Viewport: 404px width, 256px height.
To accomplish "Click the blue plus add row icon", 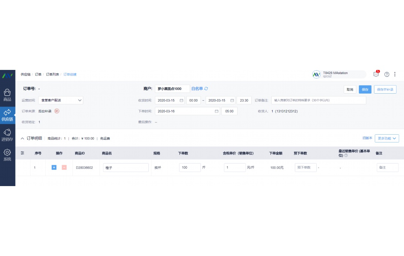I will (54, 168).
